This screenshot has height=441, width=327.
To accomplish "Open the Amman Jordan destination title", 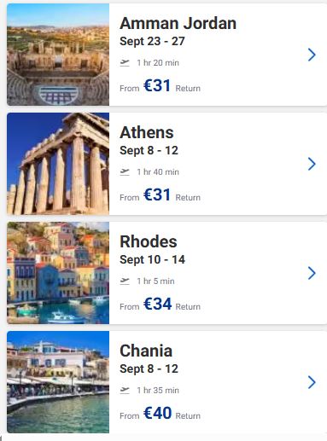I will point(178,23).
